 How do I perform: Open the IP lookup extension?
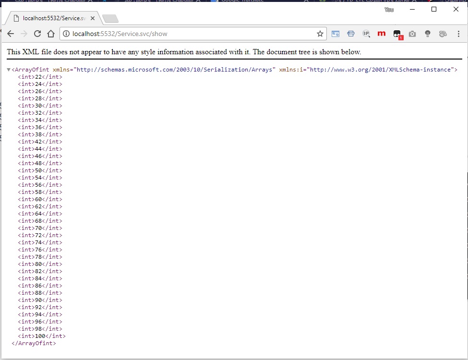(x=366, y=34)
